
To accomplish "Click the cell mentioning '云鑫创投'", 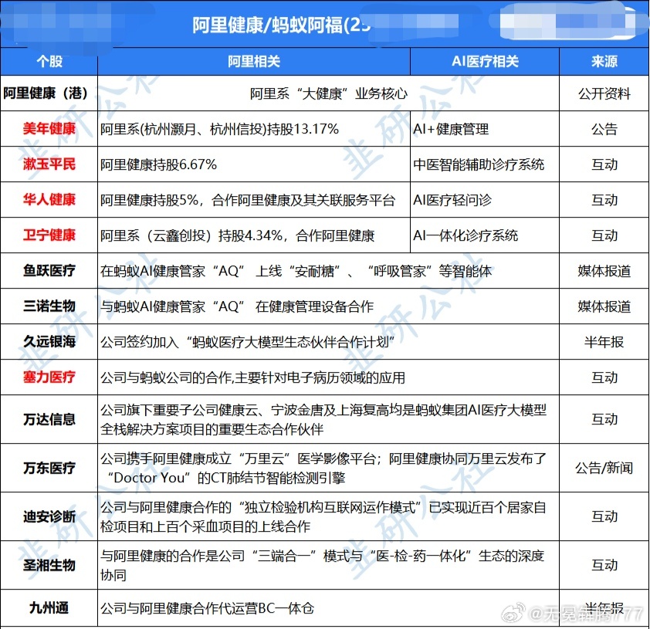I will [x=254, y=235].
